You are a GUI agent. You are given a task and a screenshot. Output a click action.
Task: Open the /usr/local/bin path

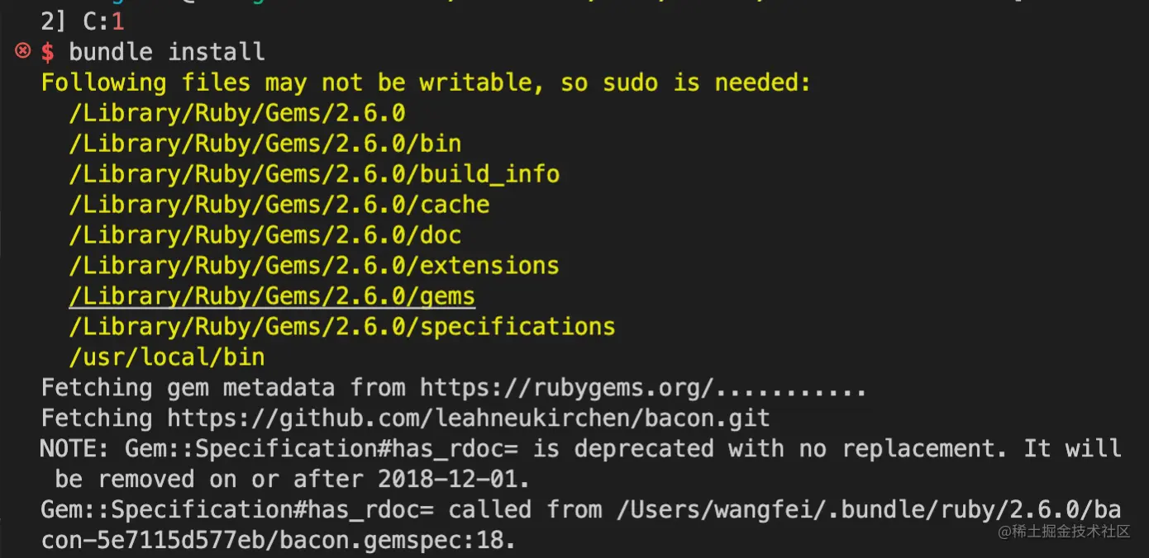[x=167, y=357]
